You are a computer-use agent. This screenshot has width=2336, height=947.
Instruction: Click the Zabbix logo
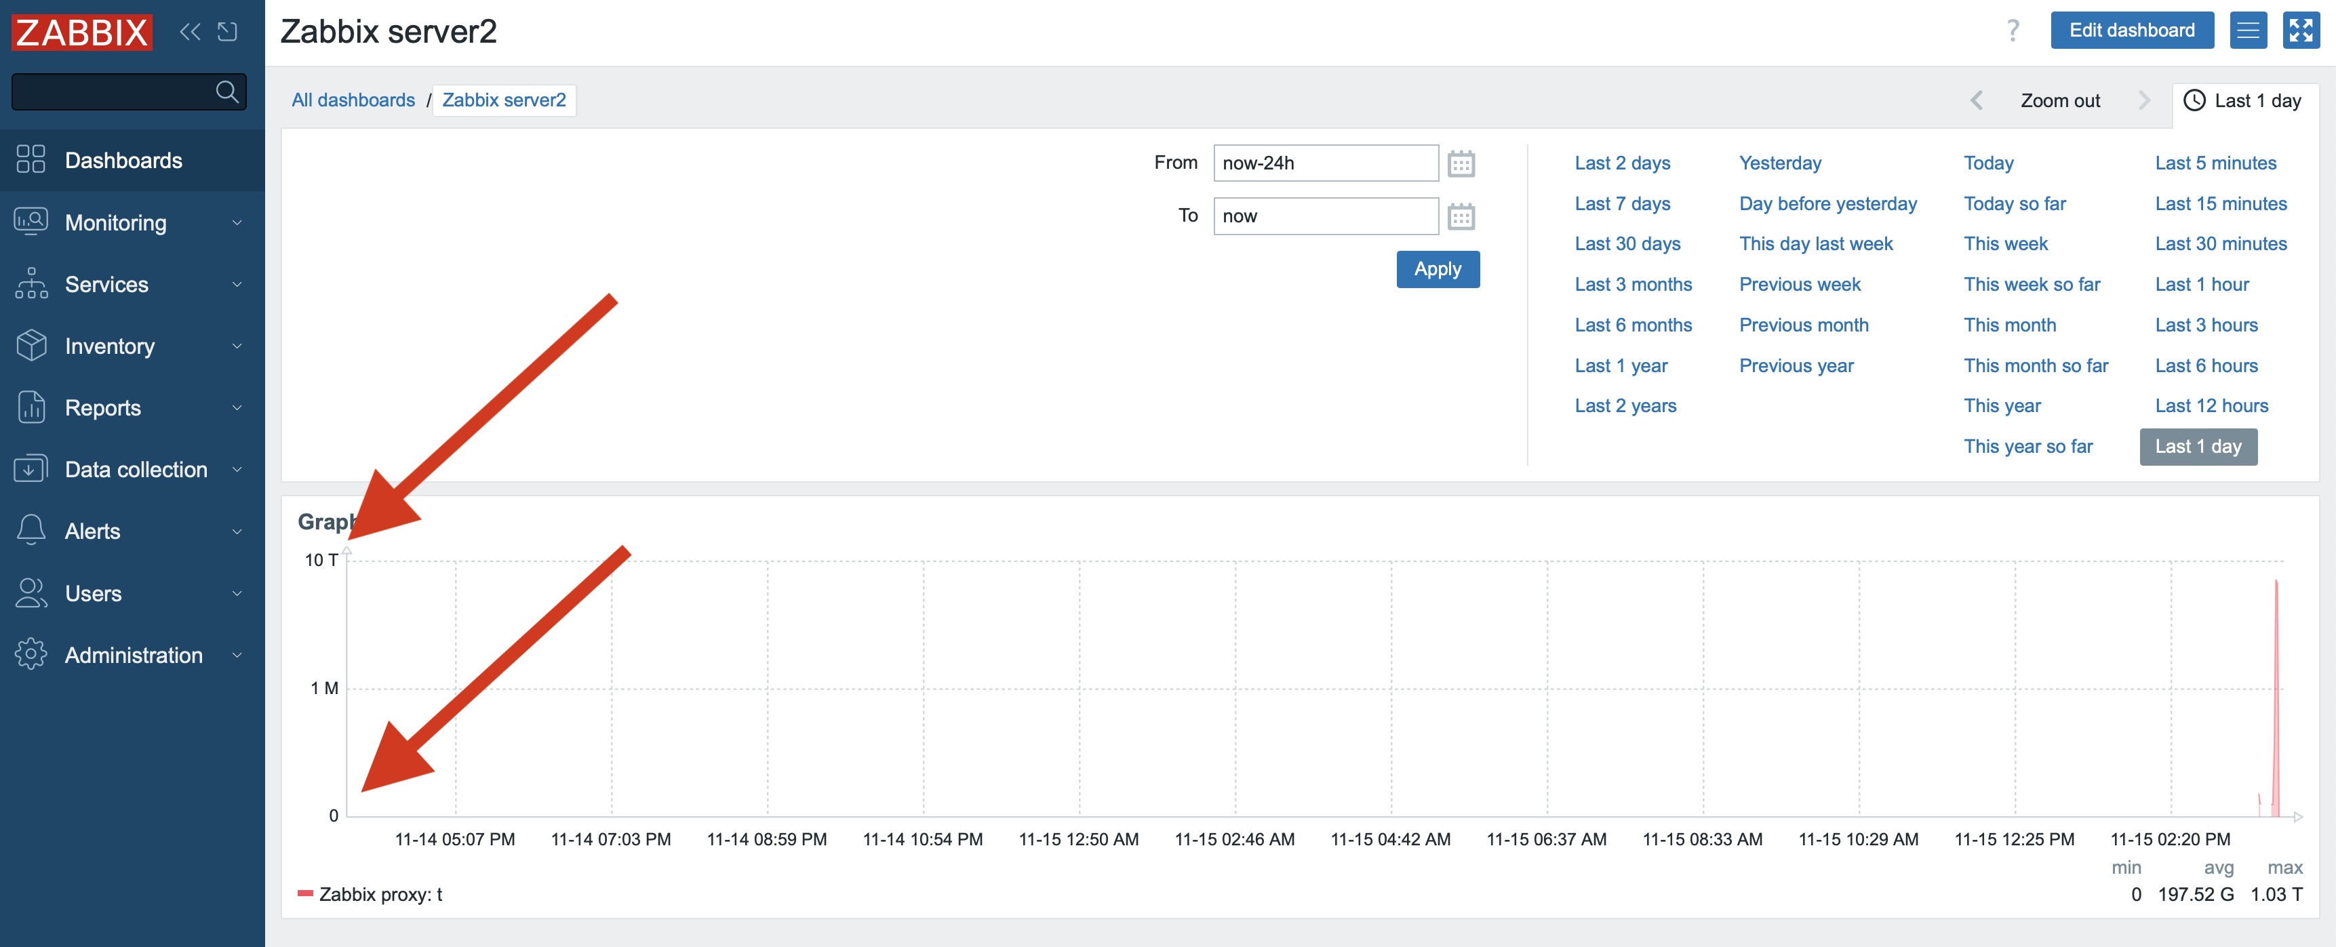(x=81, y=33)
